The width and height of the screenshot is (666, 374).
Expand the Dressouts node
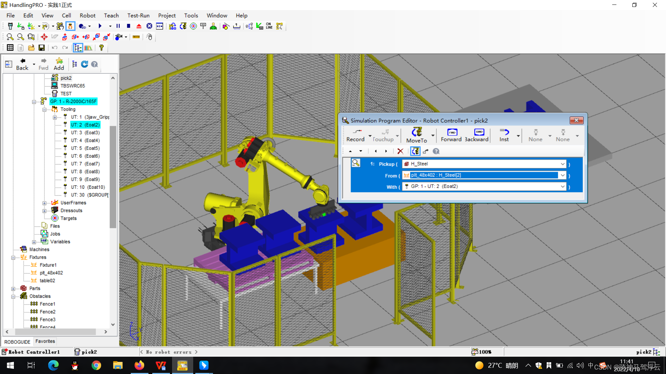click(x=44, y=211)
